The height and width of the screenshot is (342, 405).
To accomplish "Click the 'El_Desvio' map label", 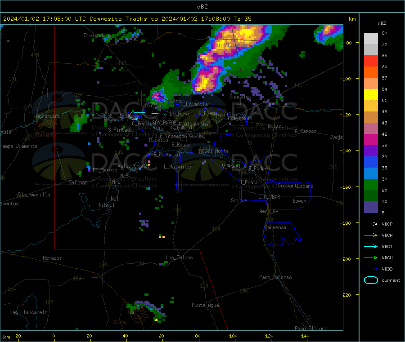I will [105, 170].
